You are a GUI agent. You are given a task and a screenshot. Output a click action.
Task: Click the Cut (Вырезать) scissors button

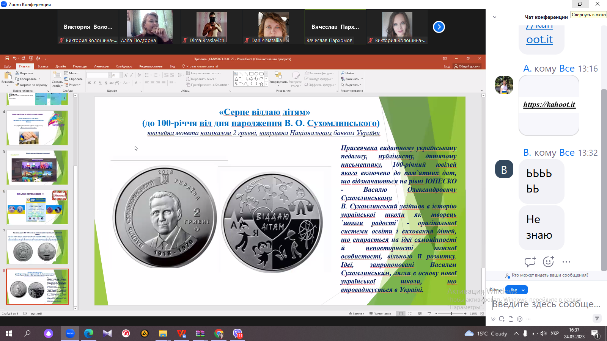click(x=24, y=73)
